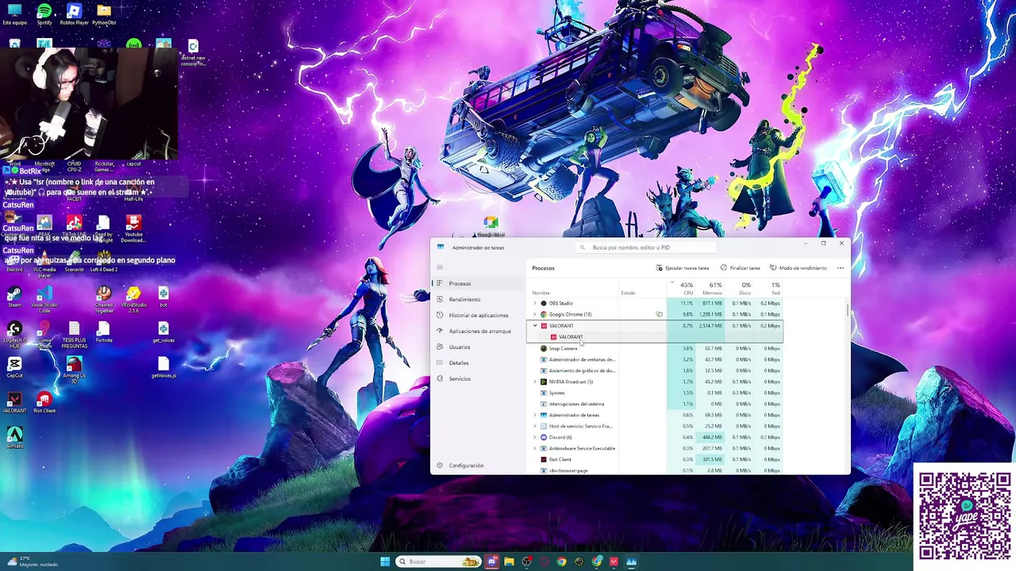The height and width of the screenshot is (571, 1016).
Task: Enable Modo de rendimiento
Action: coord(798,268)
